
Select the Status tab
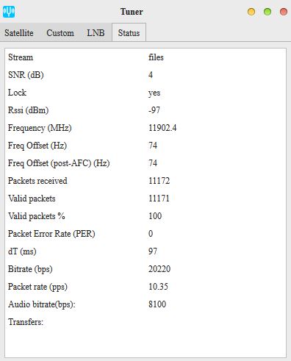(129, 32)
